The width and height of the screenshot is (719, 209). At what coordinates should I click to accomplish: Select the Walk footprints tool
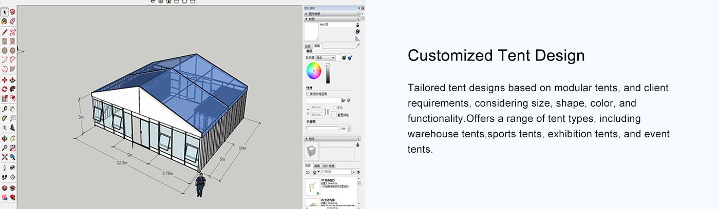coord(5,176)
